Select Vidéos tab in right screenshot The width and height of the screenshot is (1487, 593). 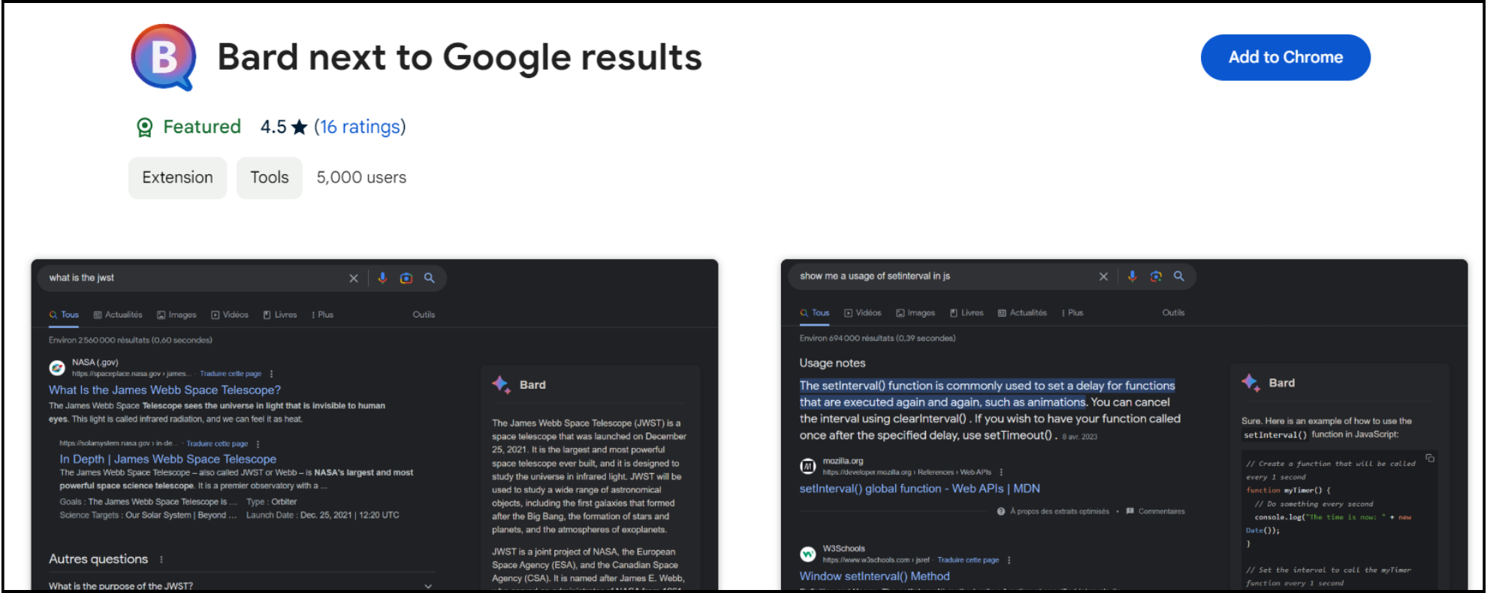tap(863, 313)
